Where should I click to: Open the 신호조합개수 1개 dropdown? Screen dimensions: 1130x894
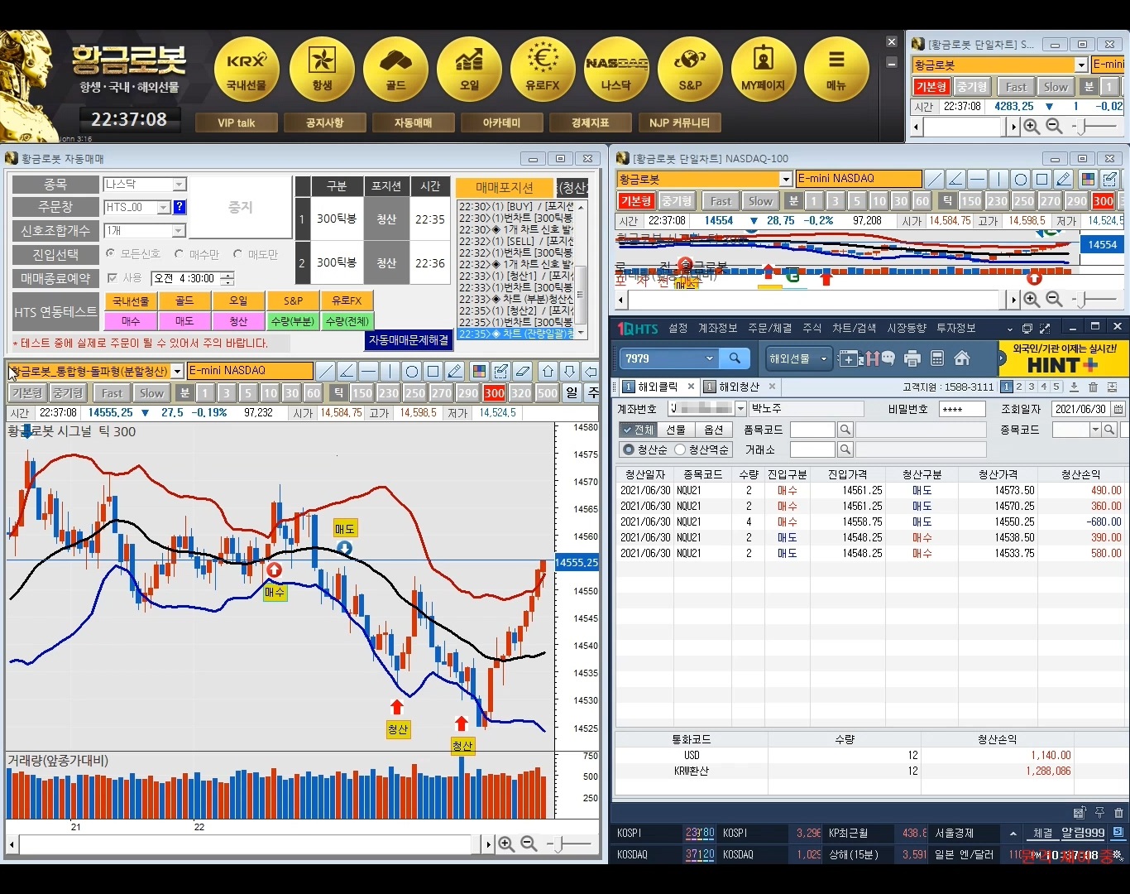click(x=180, y=230)
